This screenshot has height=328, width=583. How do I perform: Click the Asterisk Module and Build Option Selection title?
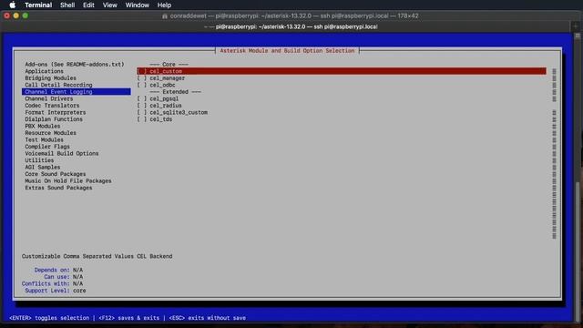287,51
